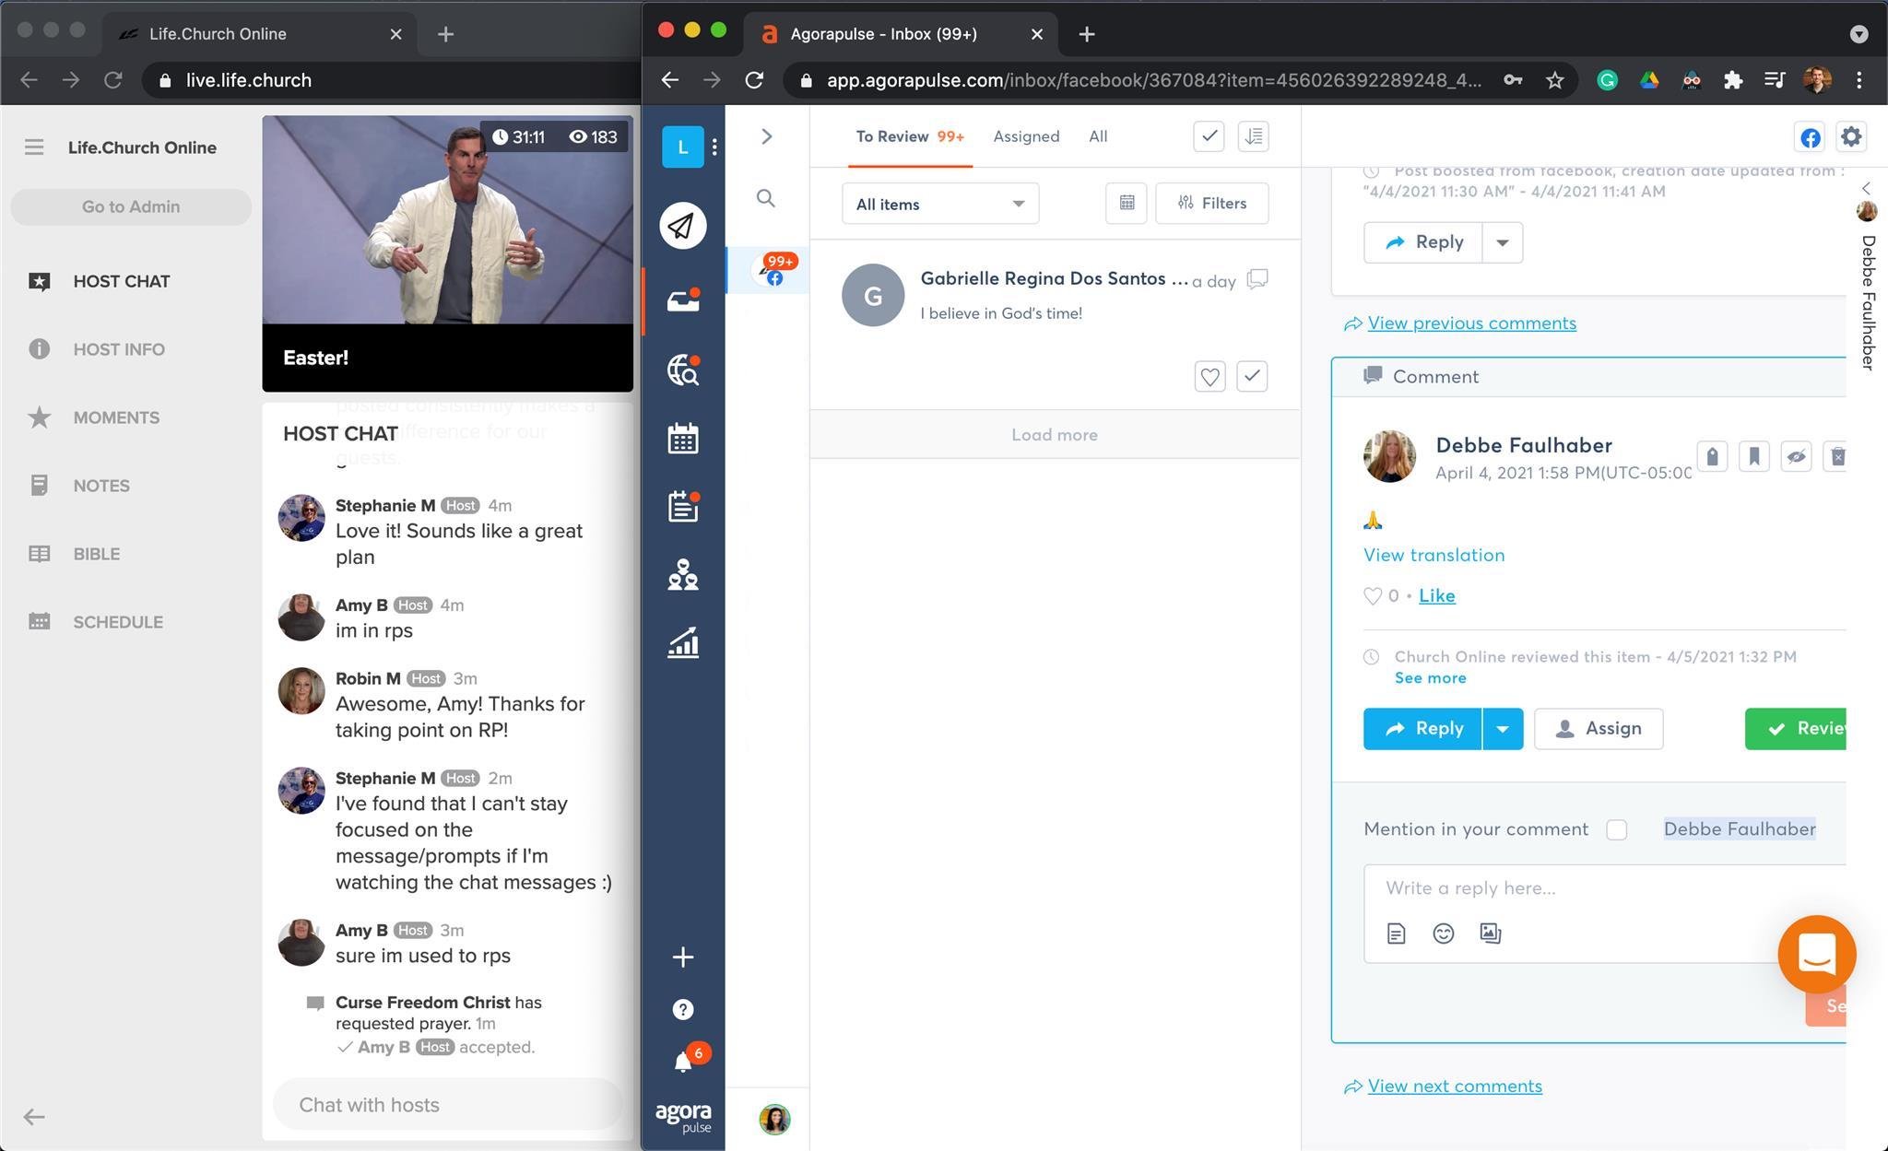This screenshot has height=1151, width=1888.
Task: Click View previous comments link
Action: [x=1471, y=323]
